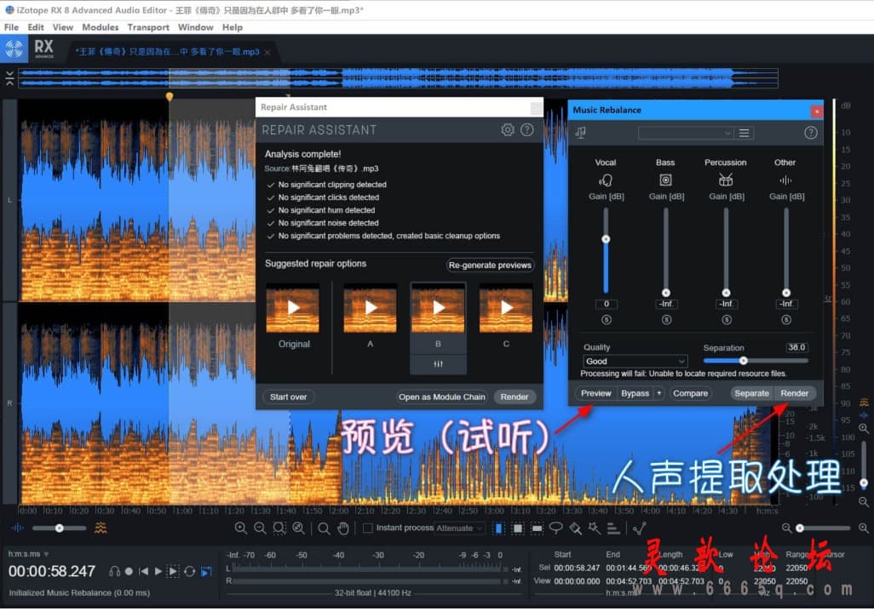The width and height of the screenshot is (874, 611).
Task: Open Music Rebalance preset menu icon
Action: point(745,133)
